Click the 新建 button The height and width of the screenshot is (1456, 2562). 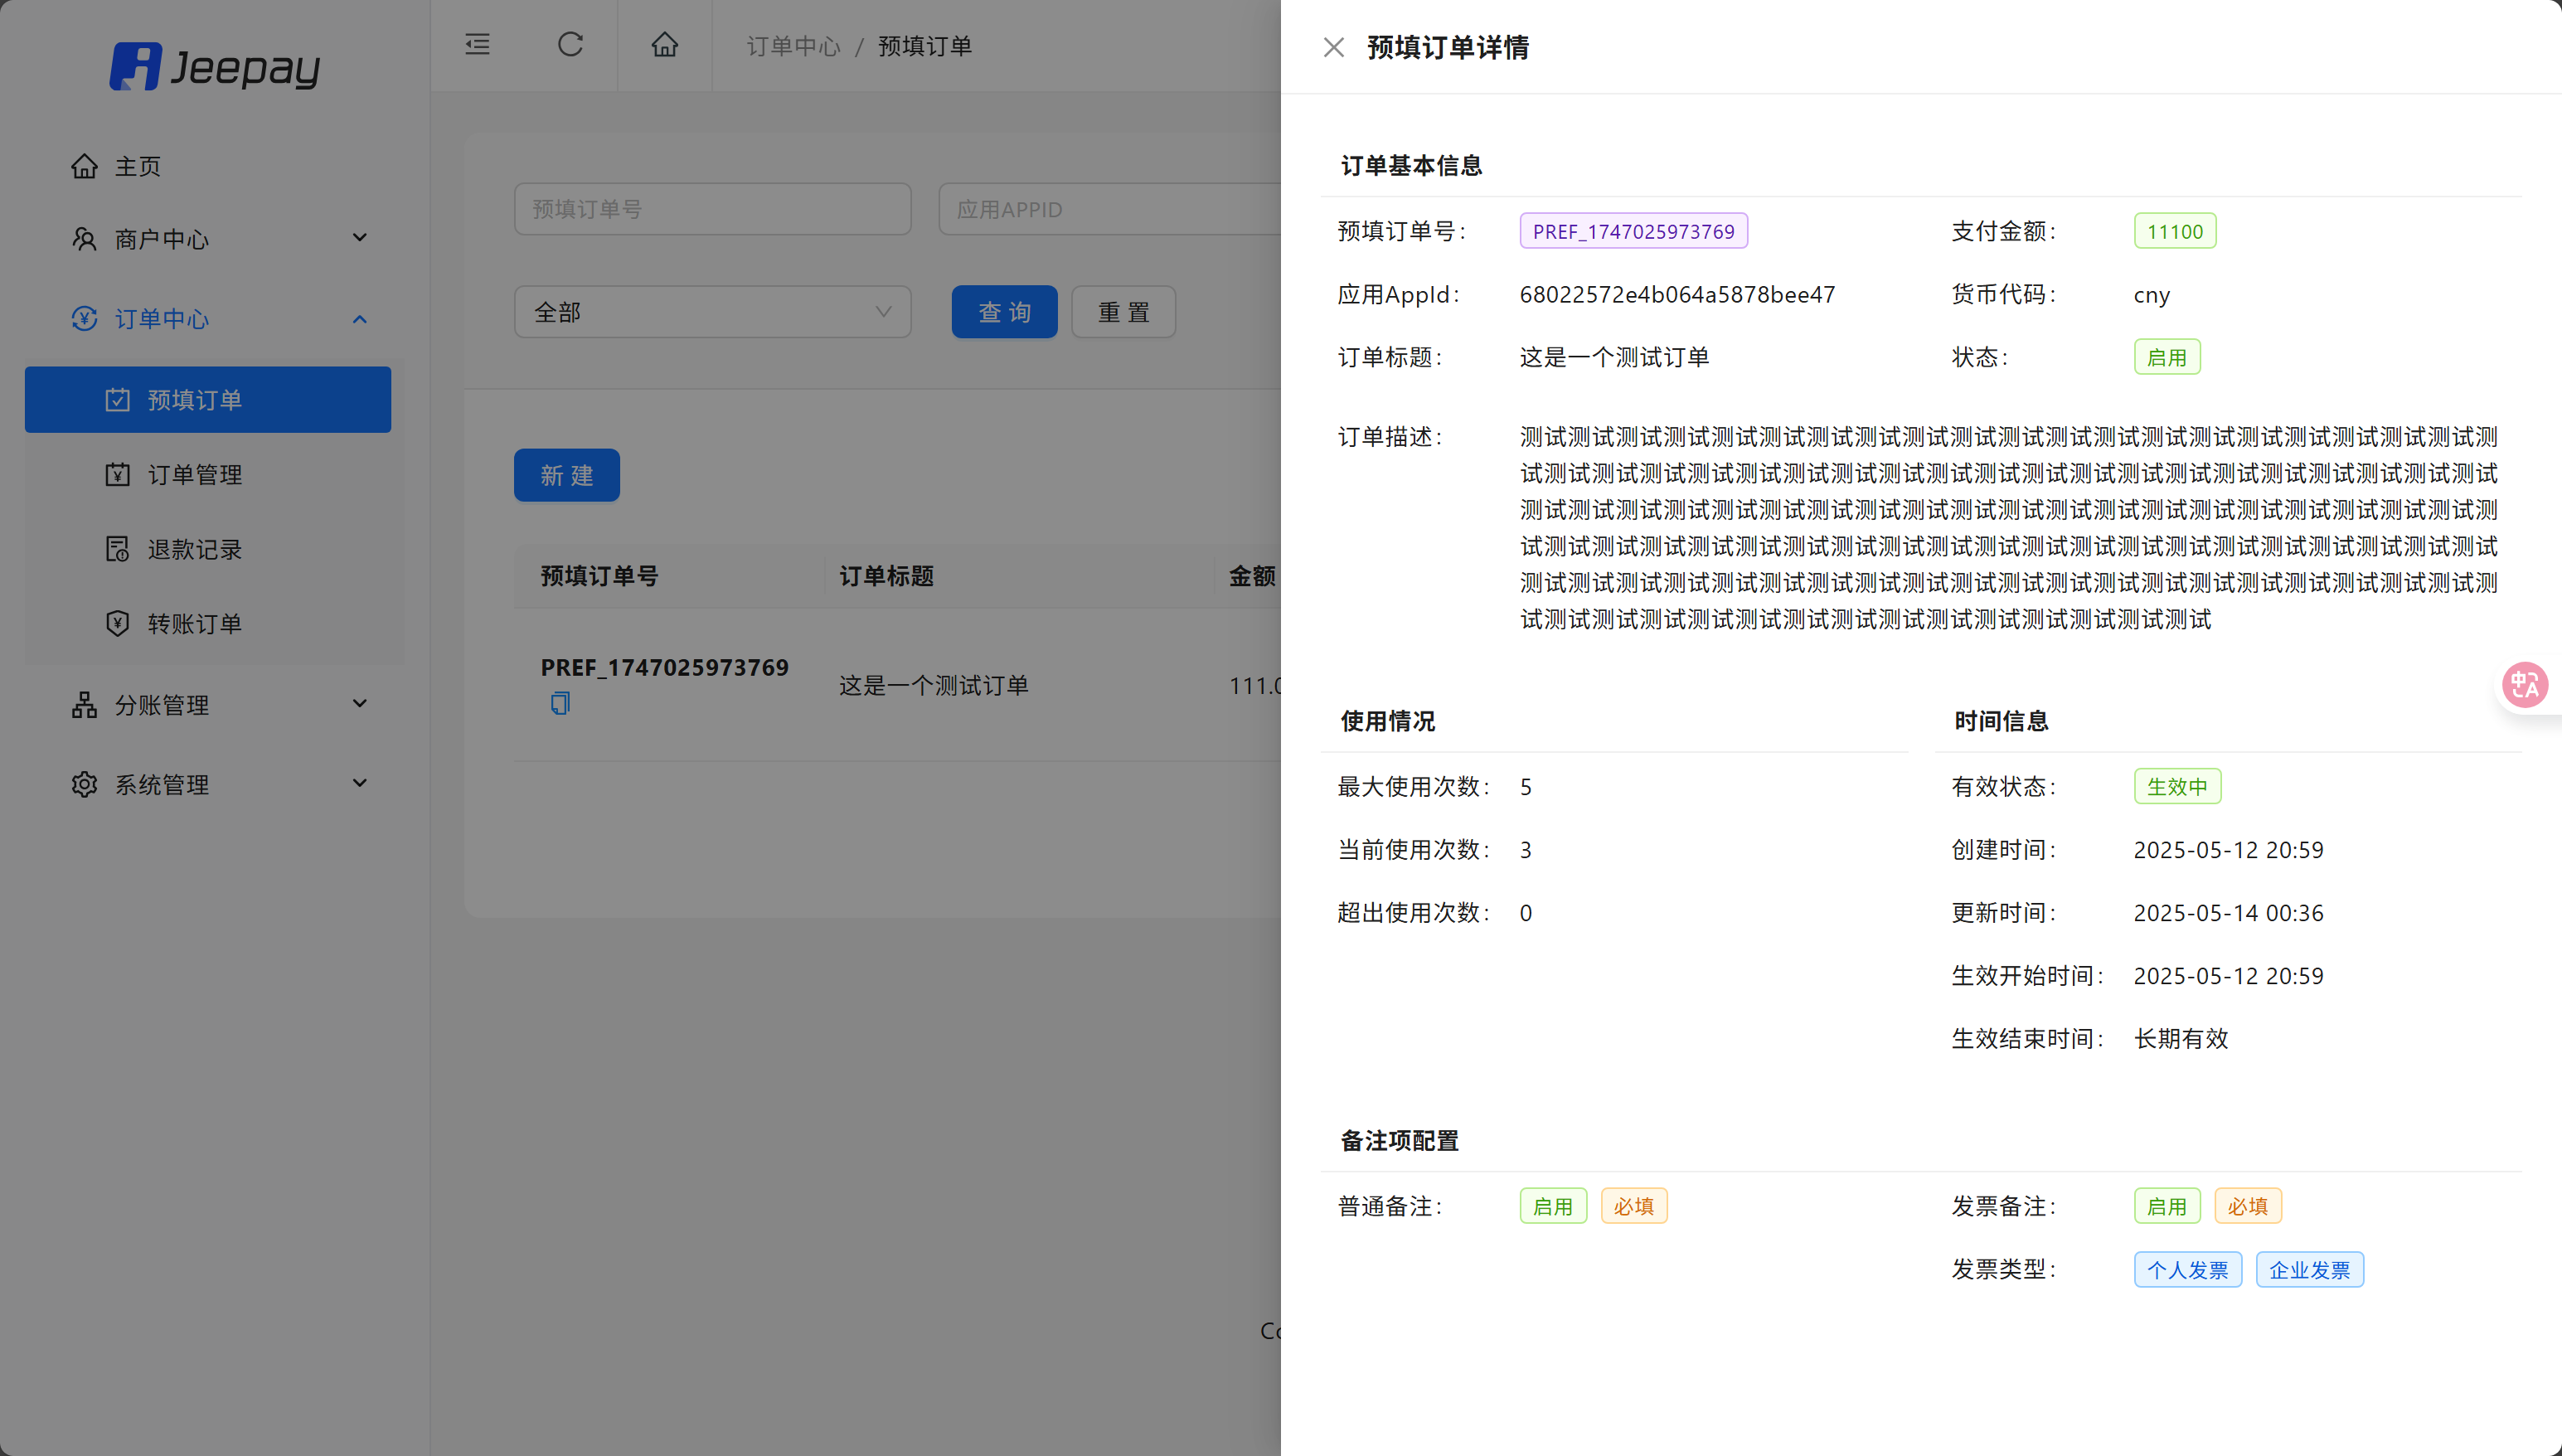tap(566, 475)
